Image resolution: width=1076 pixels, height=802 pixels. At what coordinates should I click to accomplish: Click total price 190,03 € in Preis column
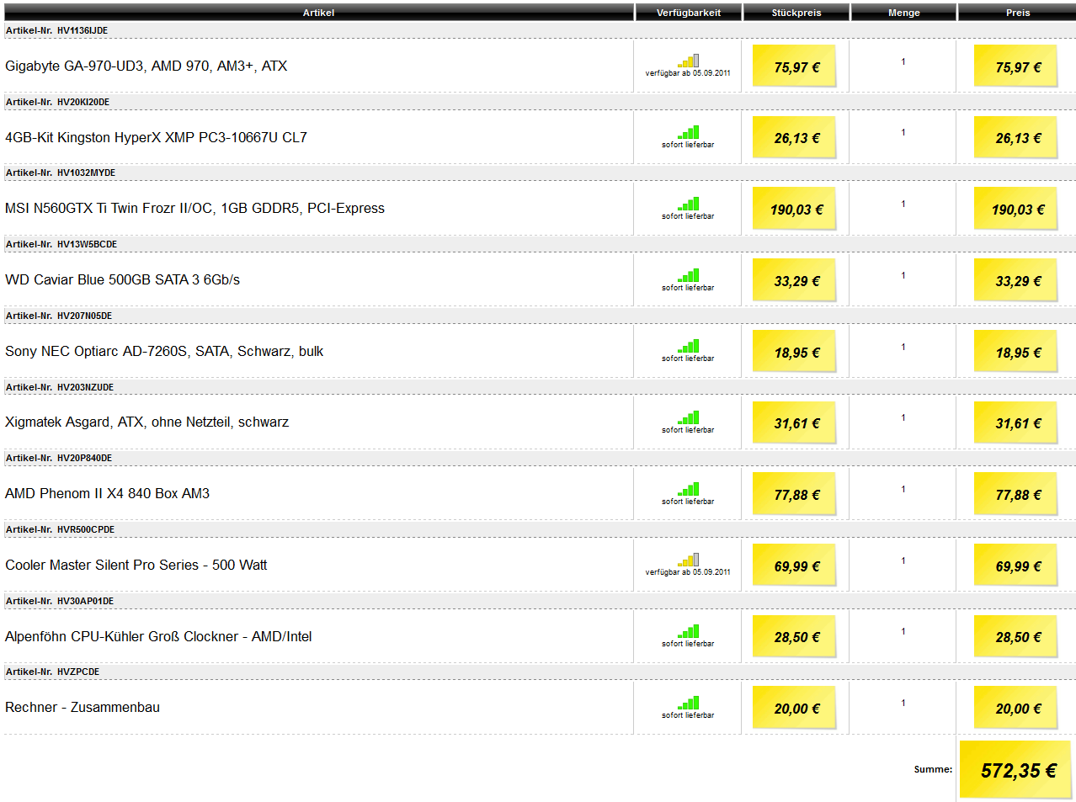point(1015,209)
